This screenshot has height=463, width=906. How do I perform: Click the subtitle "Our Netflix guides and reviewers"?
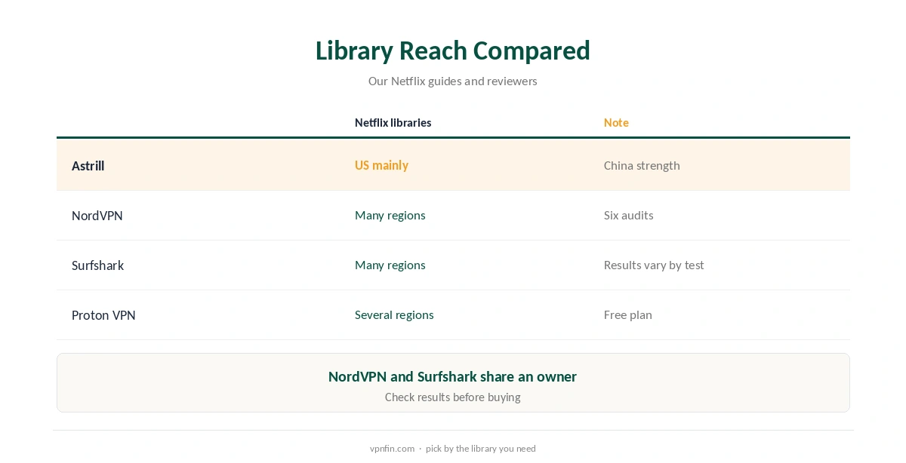(x=452, y=81)
